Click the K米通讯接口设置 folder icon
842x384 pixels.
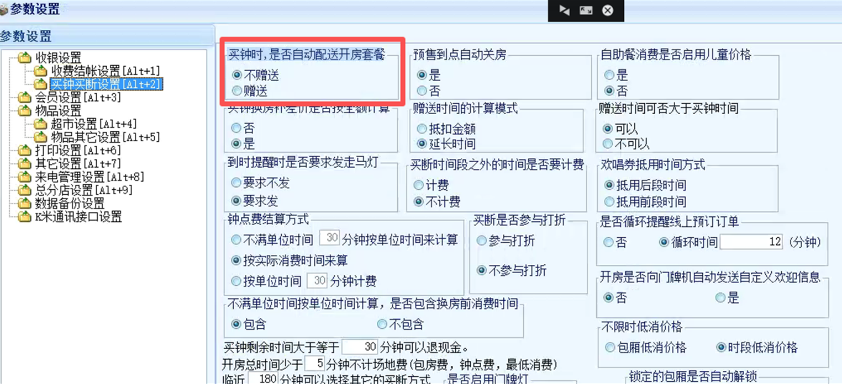pyautogui.click(x=24, y=216)
